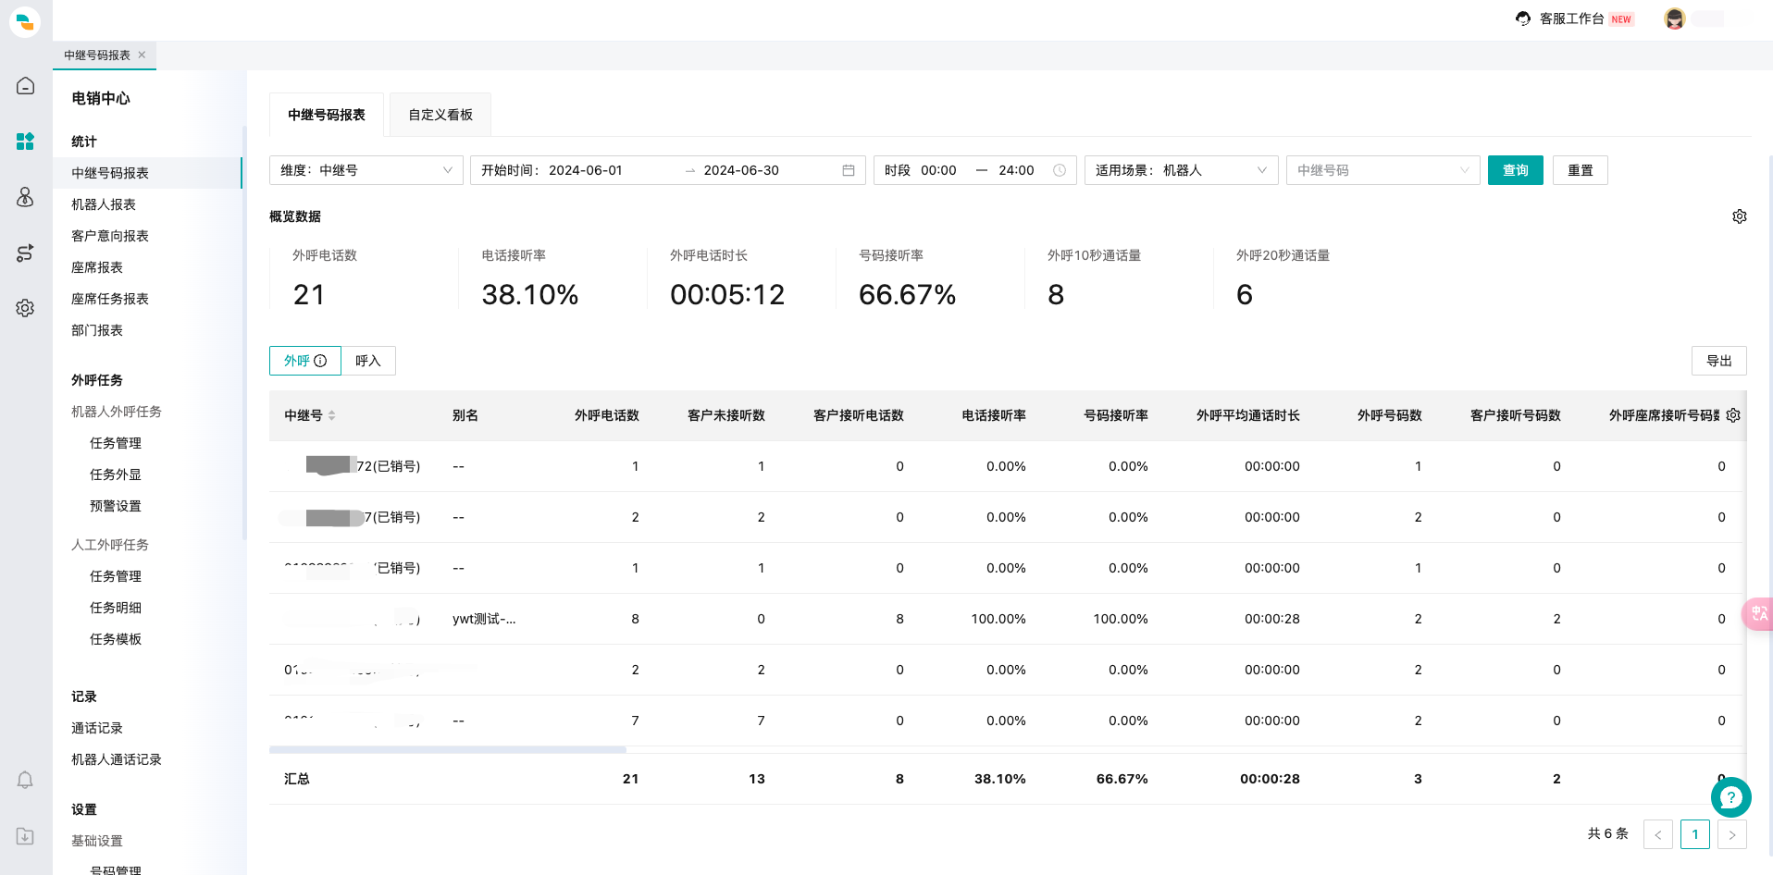1773x875 pixels.
Task: Open 任务模板 in sidebar
Action: click(116, 639)
